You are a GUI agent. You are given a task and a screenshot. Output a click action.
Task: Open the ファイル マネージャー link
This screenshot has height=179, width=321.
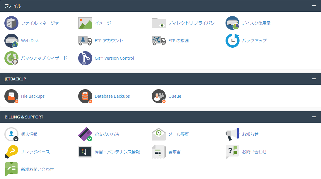(x=42, y=23)
